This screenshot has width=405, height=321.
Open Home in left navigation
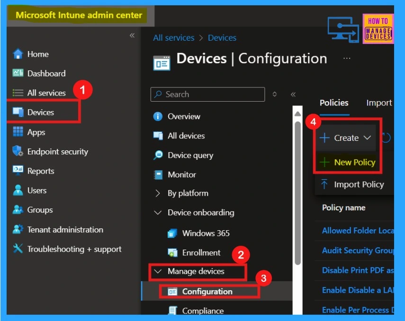point(38,54)
